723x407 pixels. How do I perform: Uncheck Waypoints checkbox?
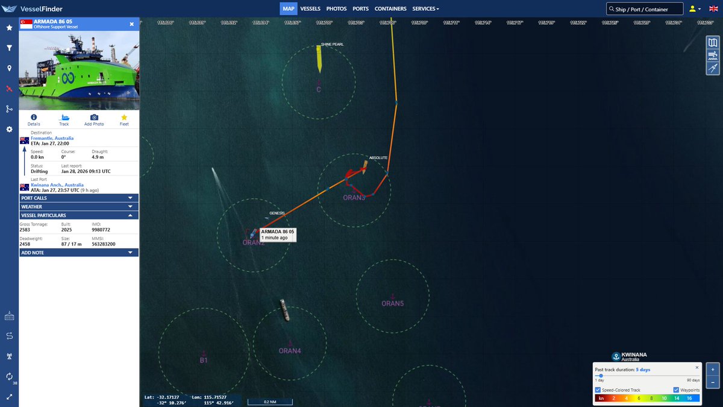[675, 390]
